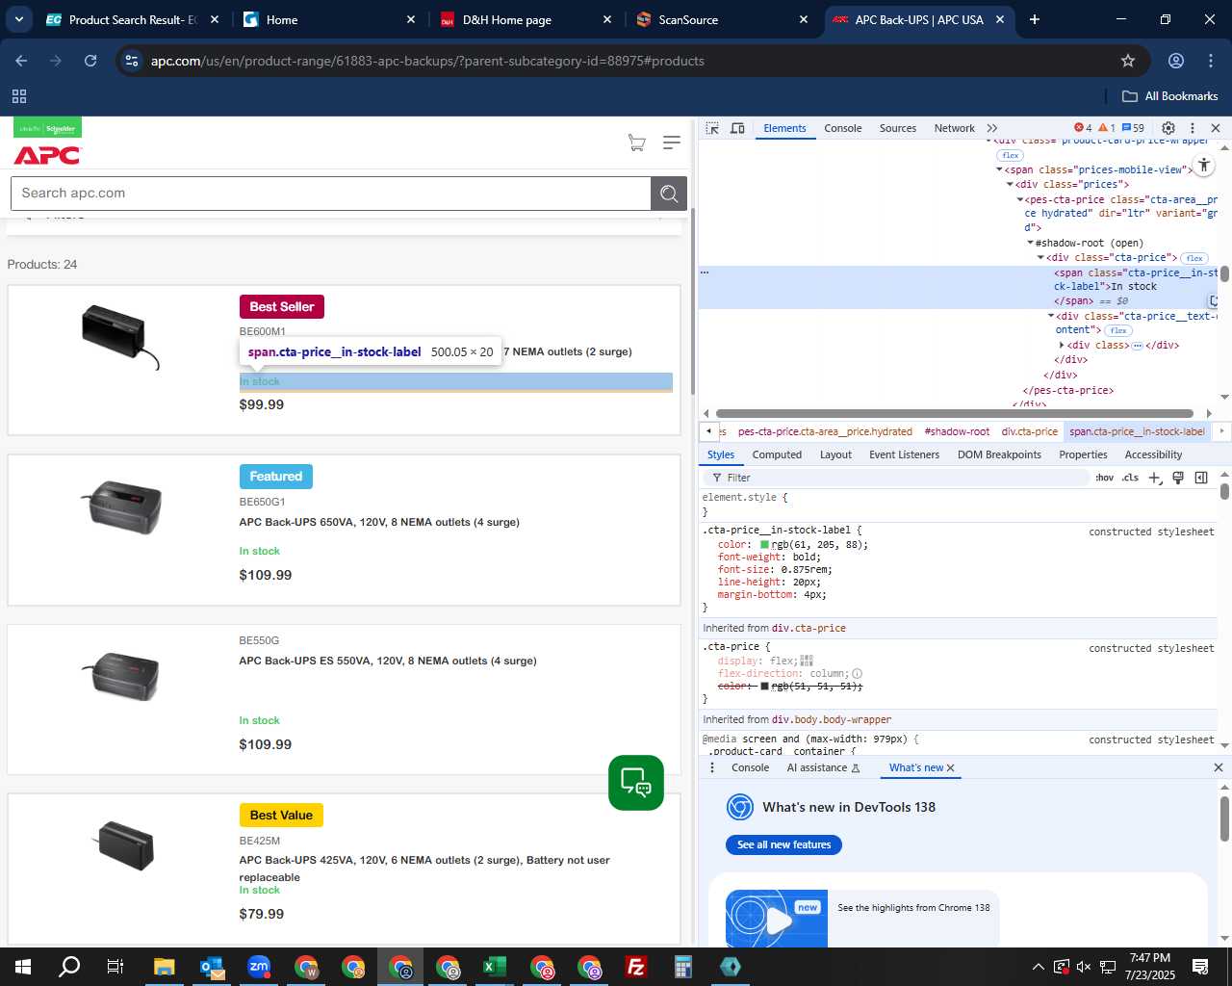This screenshot has width=1232, height=986.
Task: Open color picker for rgb(51, 51, 51) swatch
Action: [764, 687]
